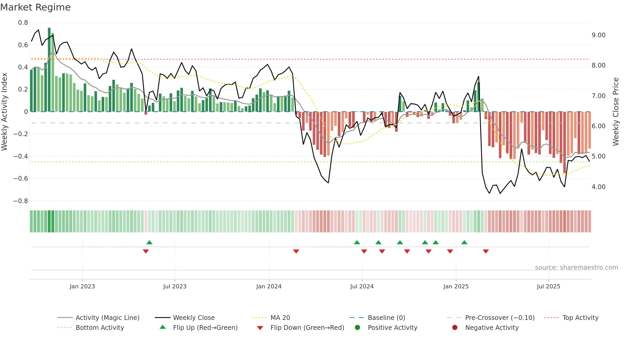This screenshot has width=627, height=352.
Task: Click the last green flip-up triangle after Jan 2025
Action: tap(464, 242)
